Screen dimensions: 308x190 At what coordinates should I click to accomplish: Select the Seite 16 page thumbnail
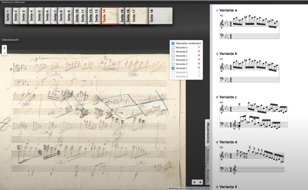(x=128, y=16)
